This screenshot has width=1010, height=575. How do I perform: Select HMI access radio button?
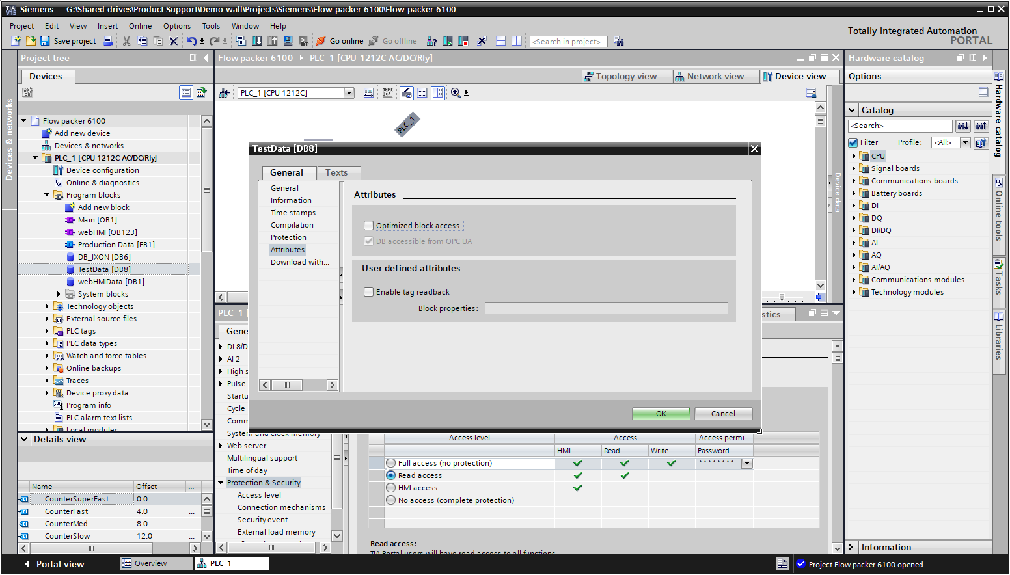click(390, 488)
